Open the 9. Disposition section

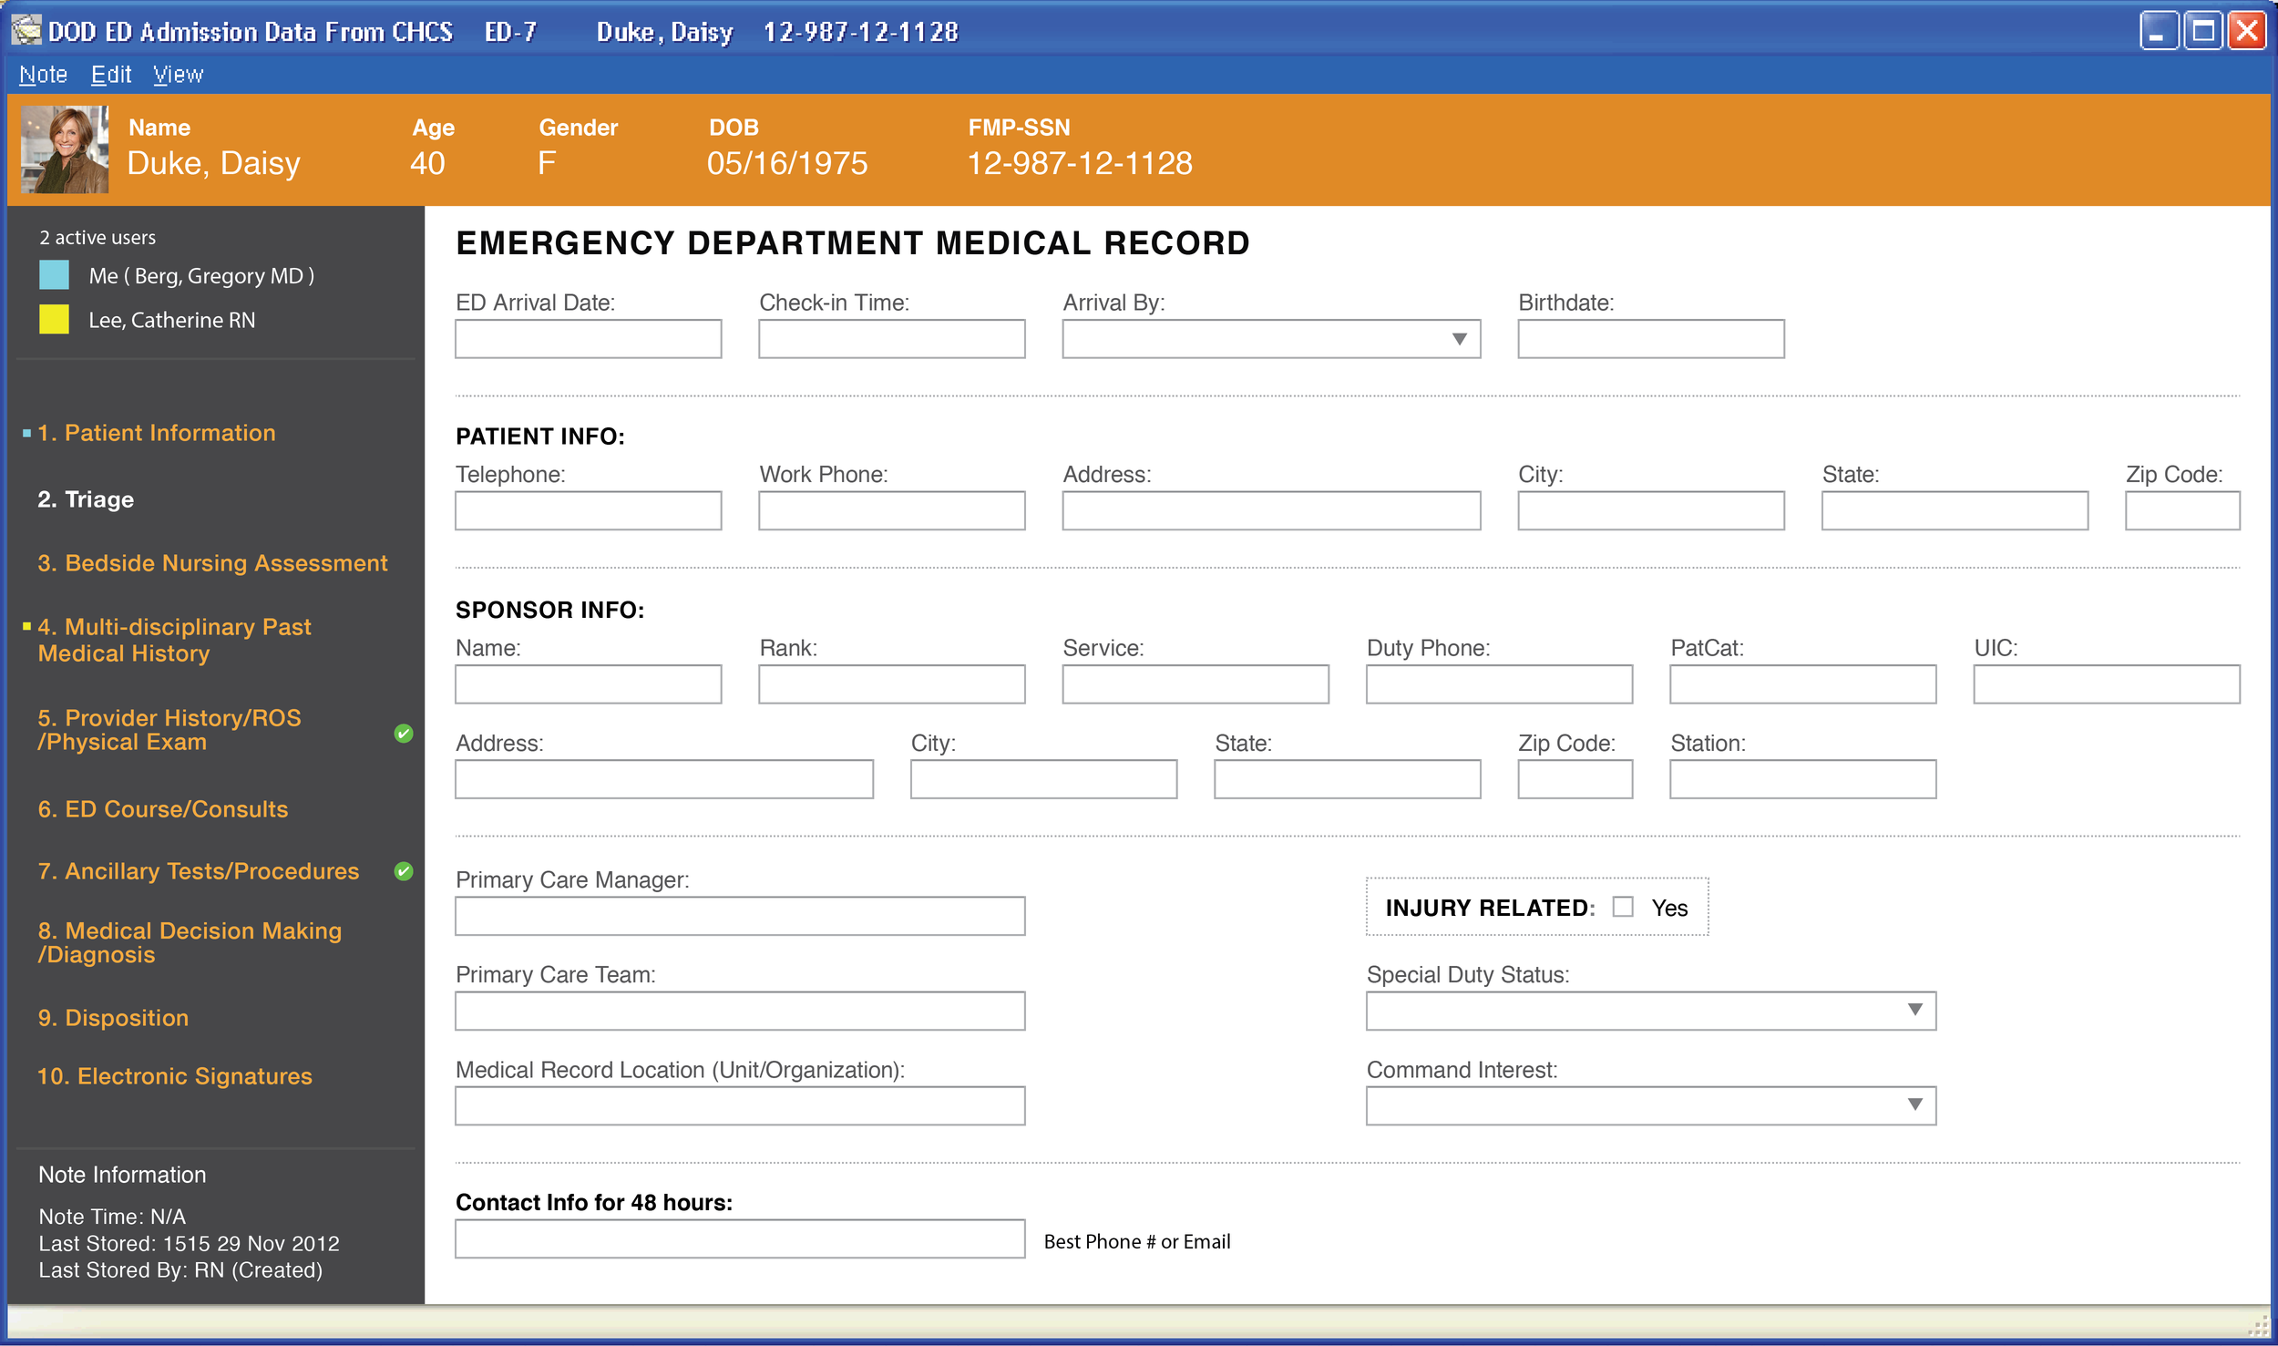point(113,1017)
